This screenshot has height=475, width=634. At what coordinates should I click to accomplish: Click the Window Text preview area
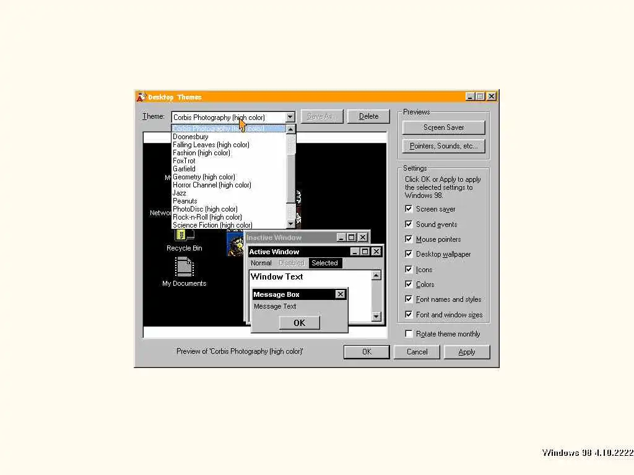tap(277, 276)
